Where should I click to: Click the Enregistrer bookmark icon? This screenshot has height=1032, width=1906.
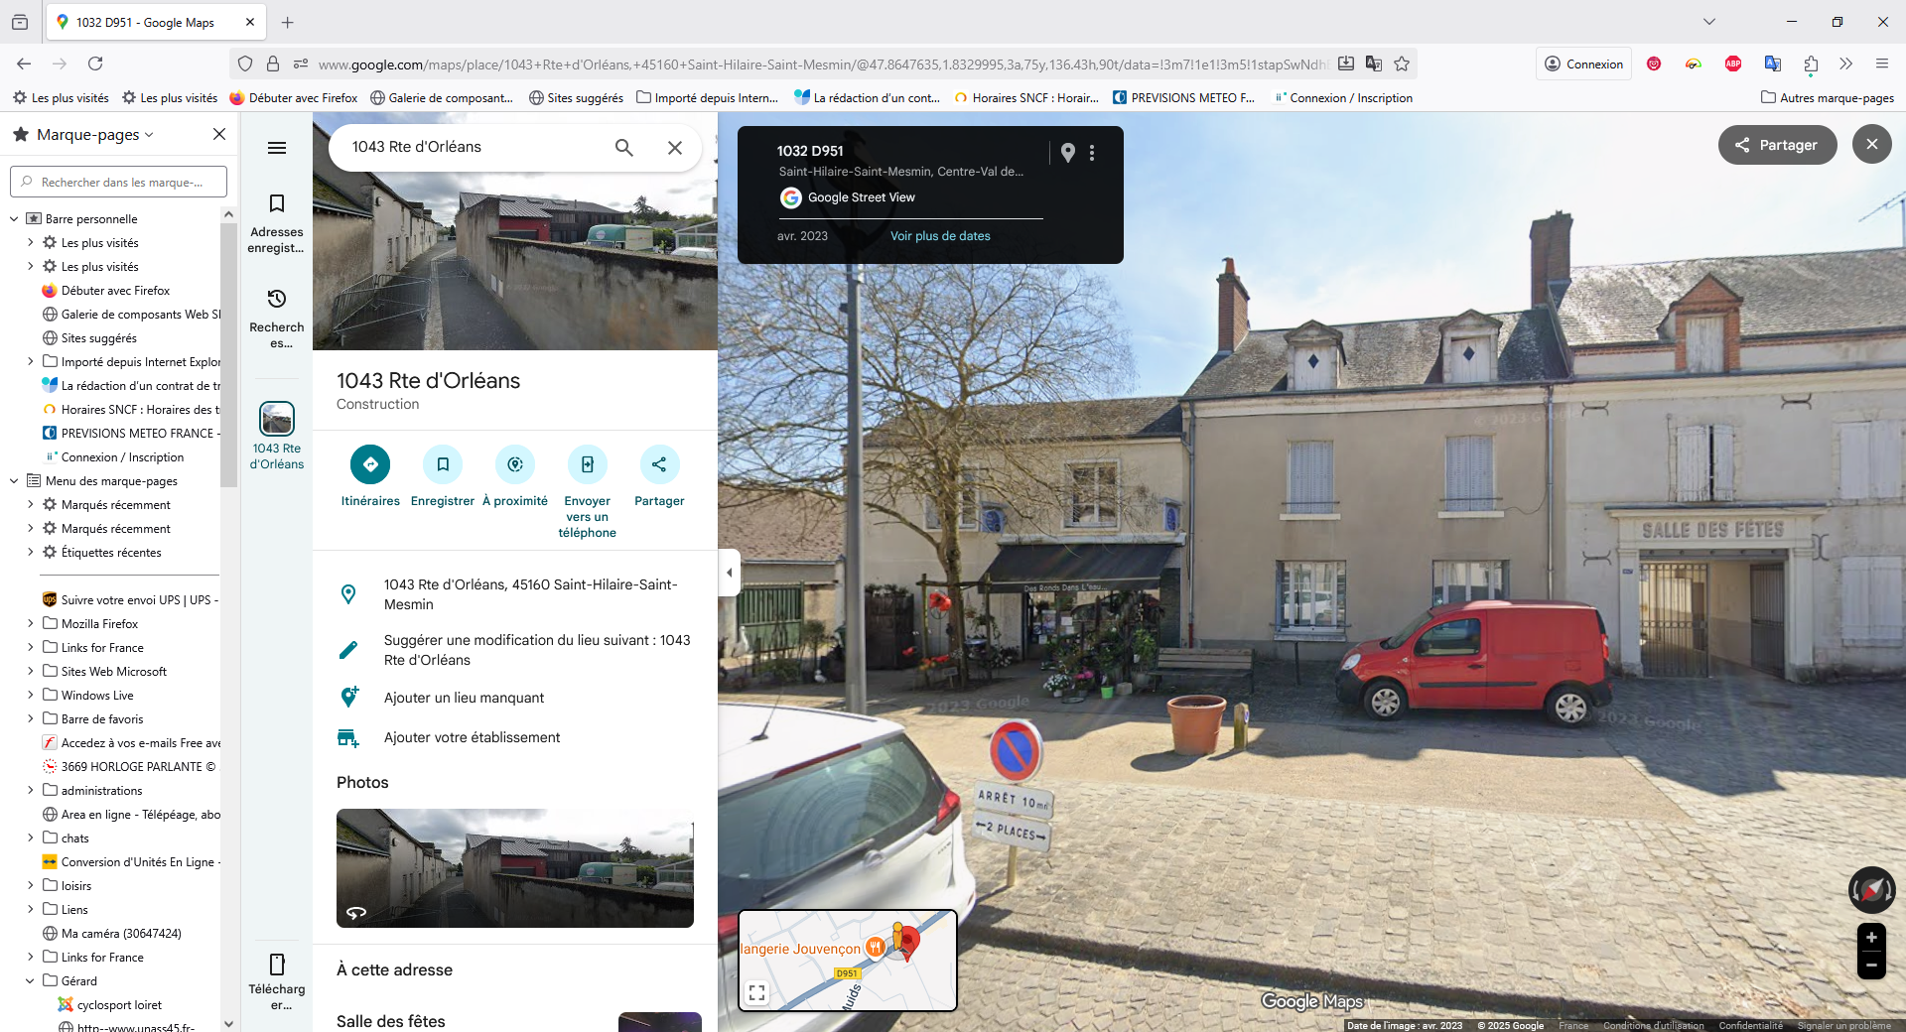(x=442, y=463)
